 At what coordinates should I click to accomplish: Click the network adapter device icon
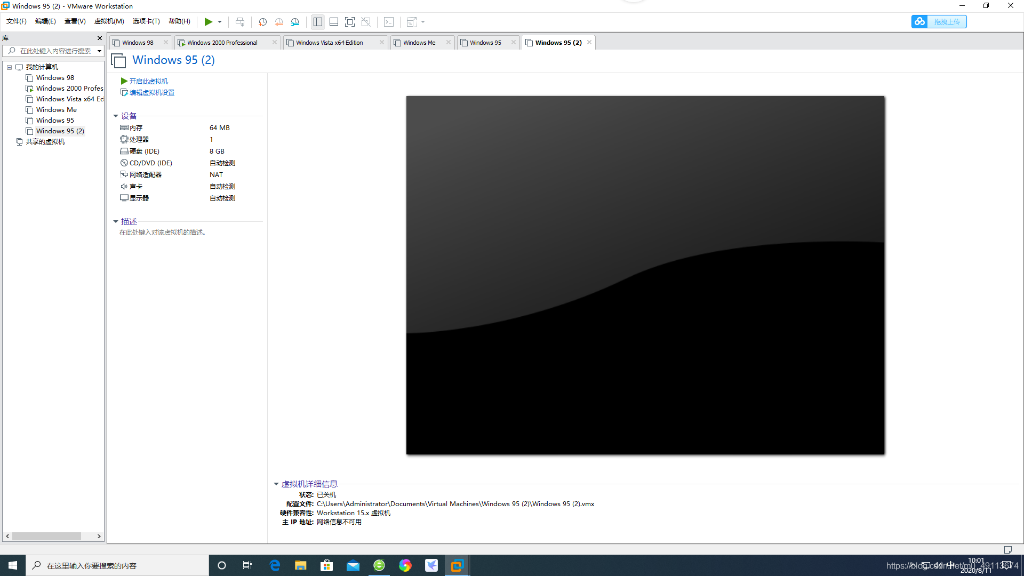point(124,174)
